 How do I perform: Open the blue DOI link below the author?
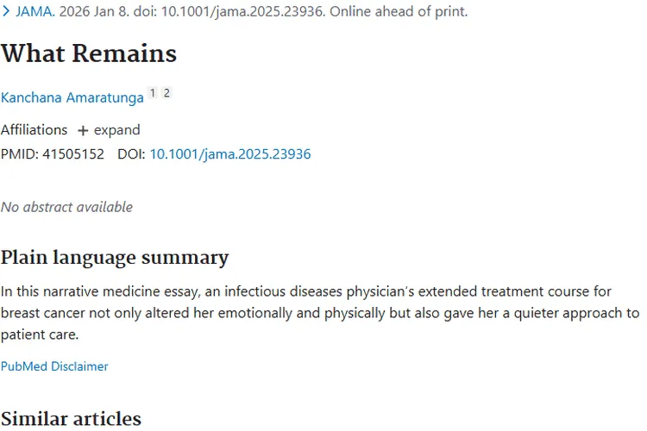pyautogui.click(x=230, y=154)
